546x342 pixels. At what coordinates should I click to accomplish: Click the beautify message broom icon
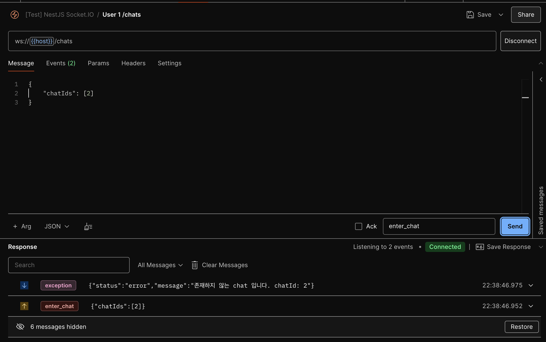pyautogui.click(x=88, y=226)
